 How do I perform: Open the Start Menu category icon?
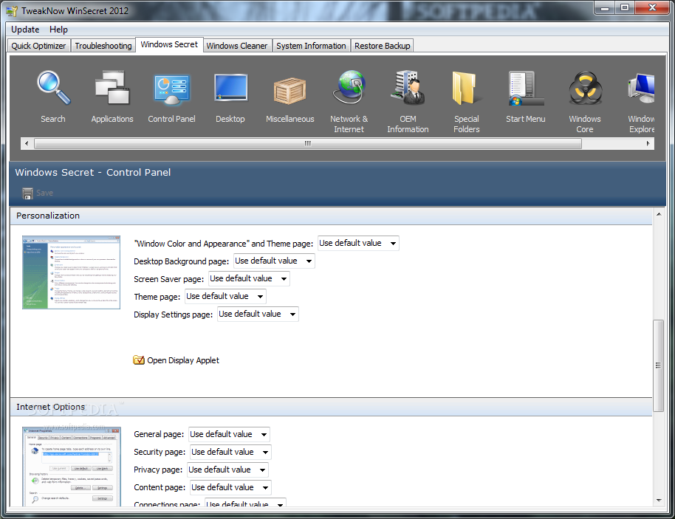(526, 89)
